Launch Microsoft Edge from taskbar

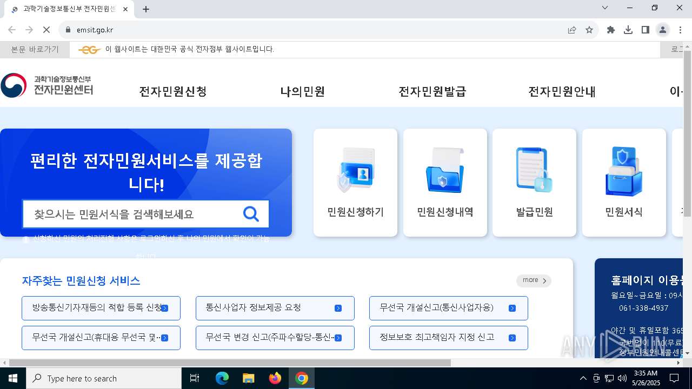coord(222,378)
